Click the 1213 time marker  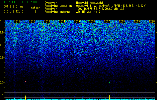tap(47, 21)
